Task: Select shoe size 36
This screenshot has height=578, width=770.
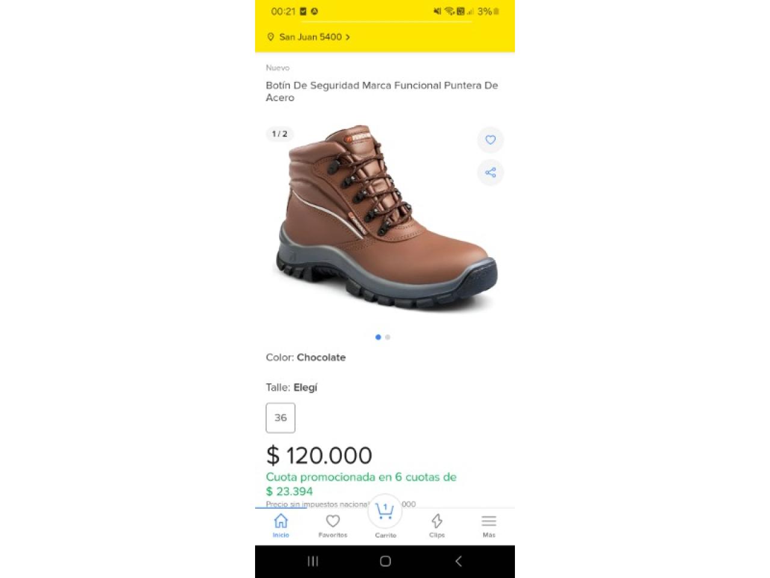Action: (x=280, y=418)
